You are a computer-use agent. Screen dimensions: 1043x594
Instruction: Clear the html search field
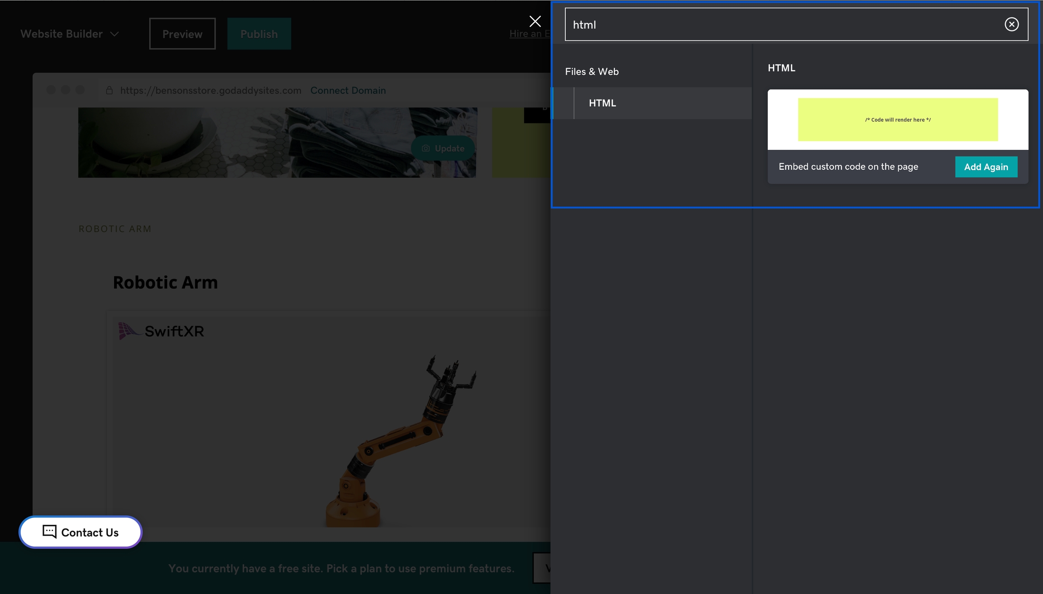1011,24
